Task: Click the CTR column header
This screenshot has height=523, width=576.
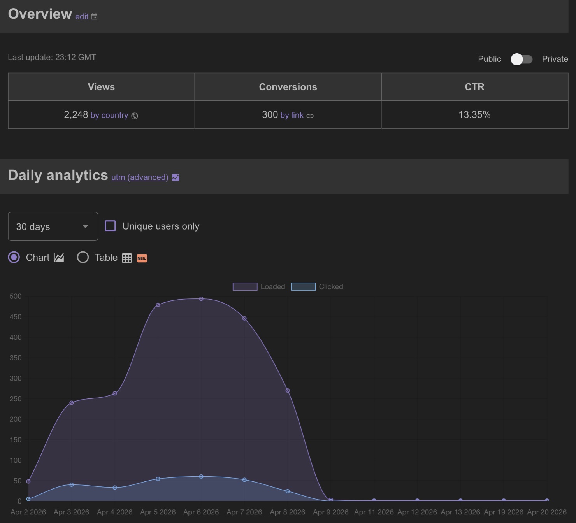Action: coord(475,87)
